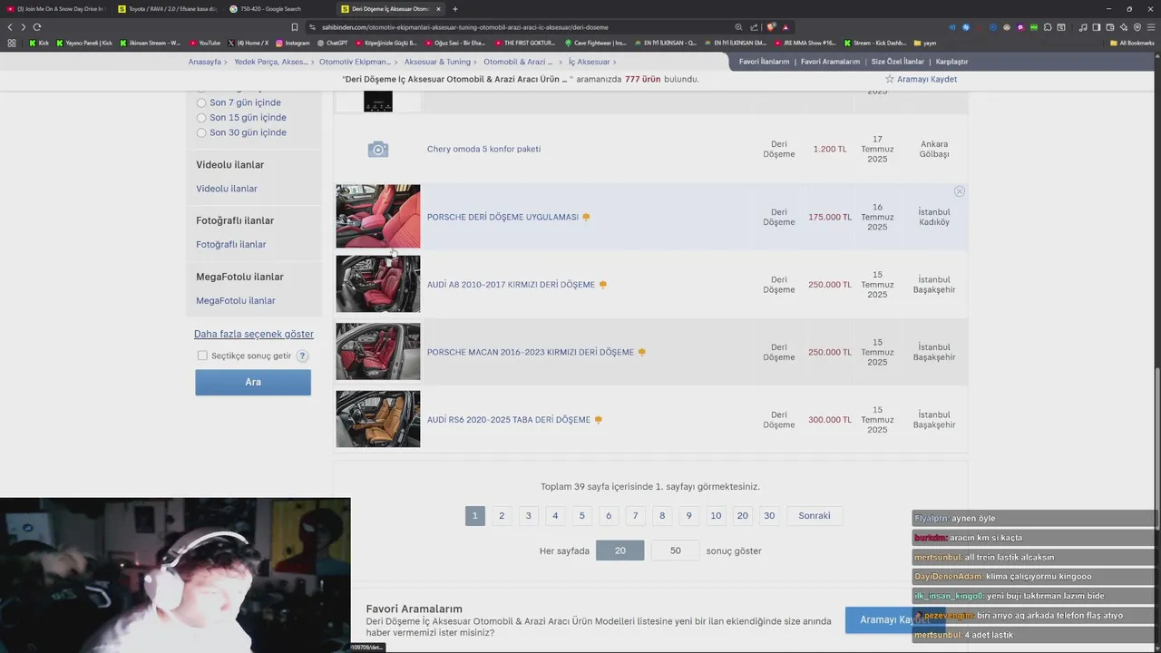Image resolution: width=1161 pixels, height=653 pixels.
Task: Go to results page 10
Action: (x=716, y=516)
